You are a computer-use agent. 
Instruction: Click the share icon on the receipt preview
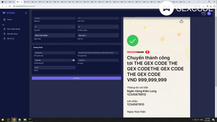181,21
